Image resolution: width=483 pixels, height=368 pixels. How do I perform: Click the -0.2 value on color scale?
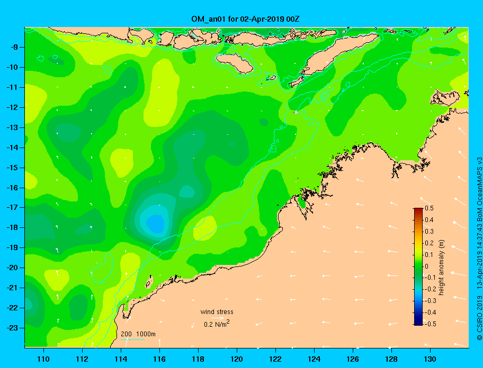[x=431, y=289]
